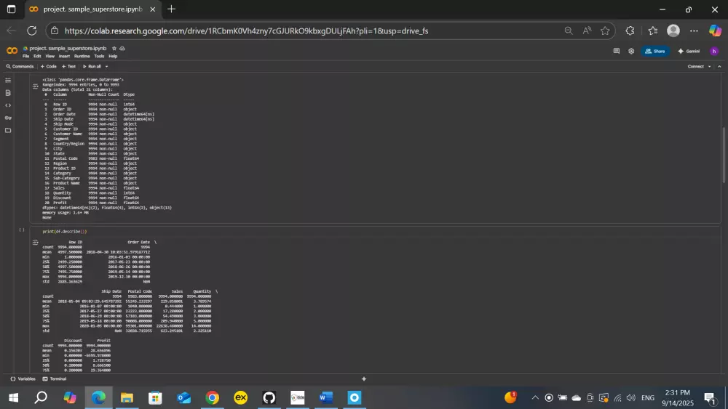728x409 pixels.
Task: Open GitHub Desktop from taskbar
Action: (269, 397)
